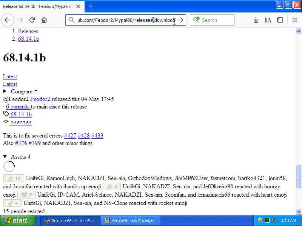Go to the Home page icon

tap(44, 20)
